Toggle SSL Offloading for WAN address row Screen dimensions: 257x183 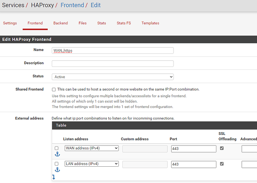(x=222, y=148)
